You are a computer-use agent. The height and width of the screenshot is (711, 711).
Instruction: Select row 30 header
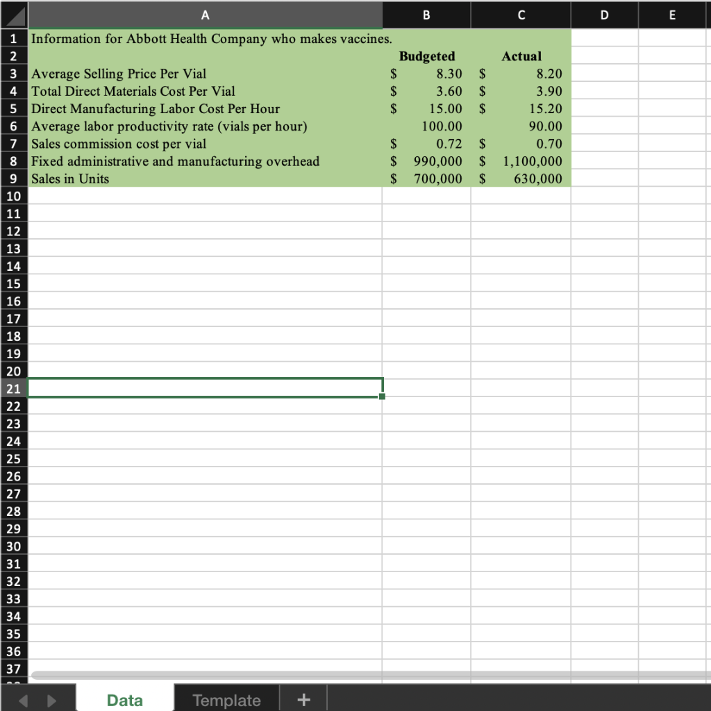14,546
